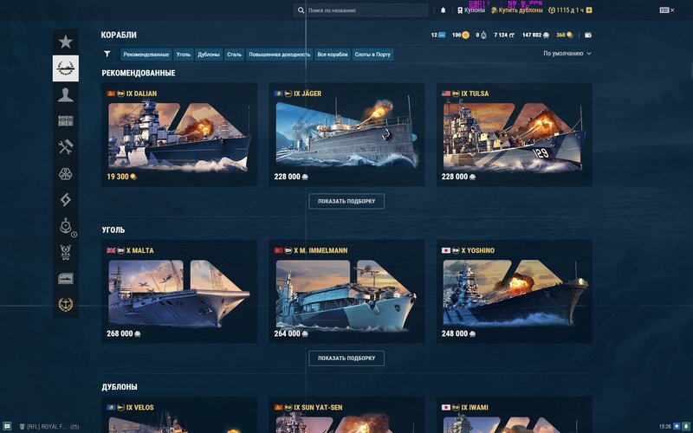The image size is (693, 433).
Task: Open the X Malta ship card
Action: 179,292
